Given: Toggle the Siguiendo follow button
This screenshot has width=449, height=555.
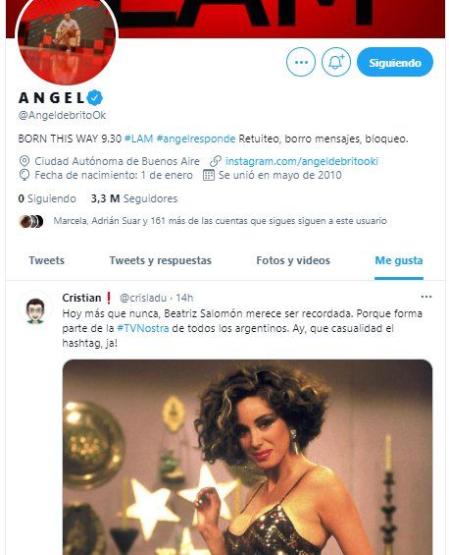Looking at the screenshot, I should coord(395,62).
